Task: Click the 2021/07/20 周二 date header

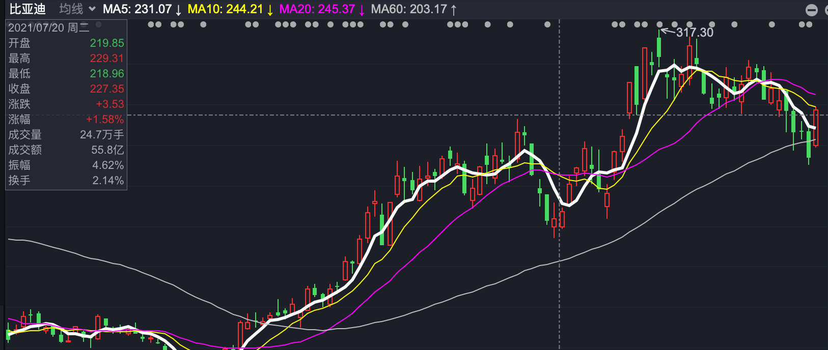Action: 49,27
